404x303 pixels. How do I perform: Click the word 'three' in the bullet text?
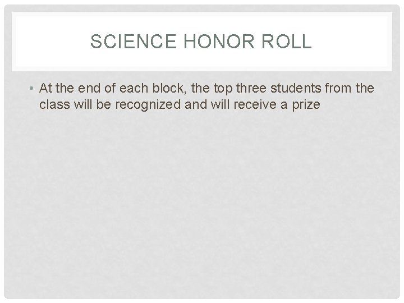tap(251, 88)
